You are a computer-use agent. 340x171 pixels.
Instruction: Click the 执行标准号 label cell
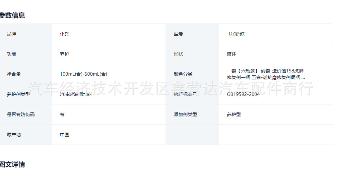192,94
